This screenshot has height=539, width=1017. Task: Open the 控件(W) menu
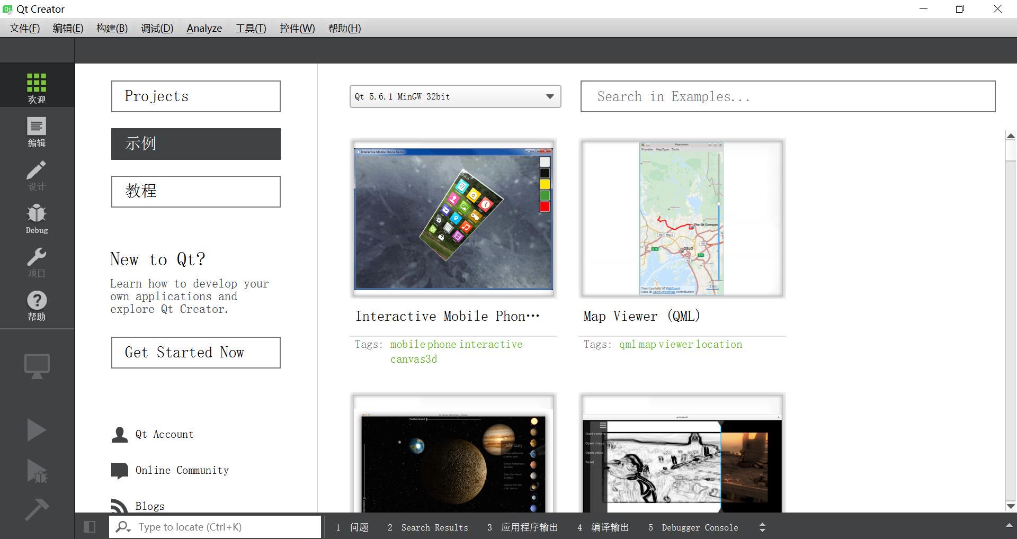point(297,28)
